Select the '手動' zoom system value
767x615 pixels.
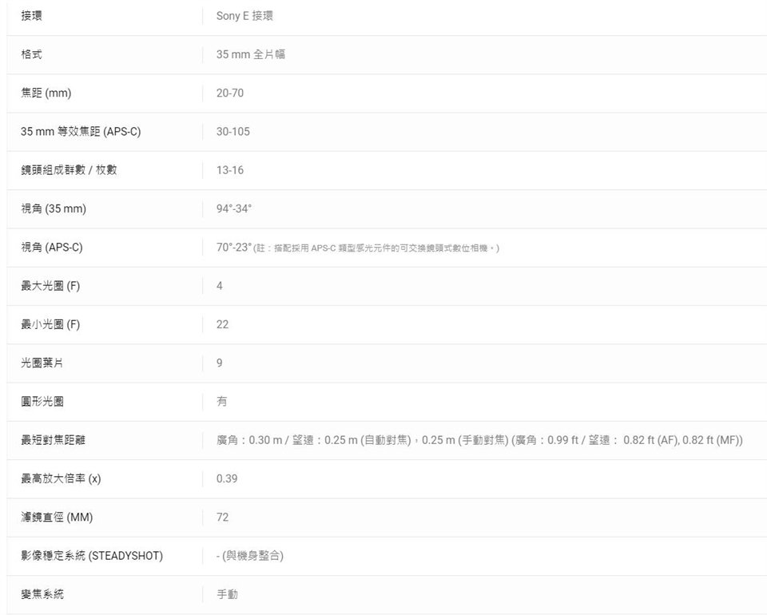[227, 594]
